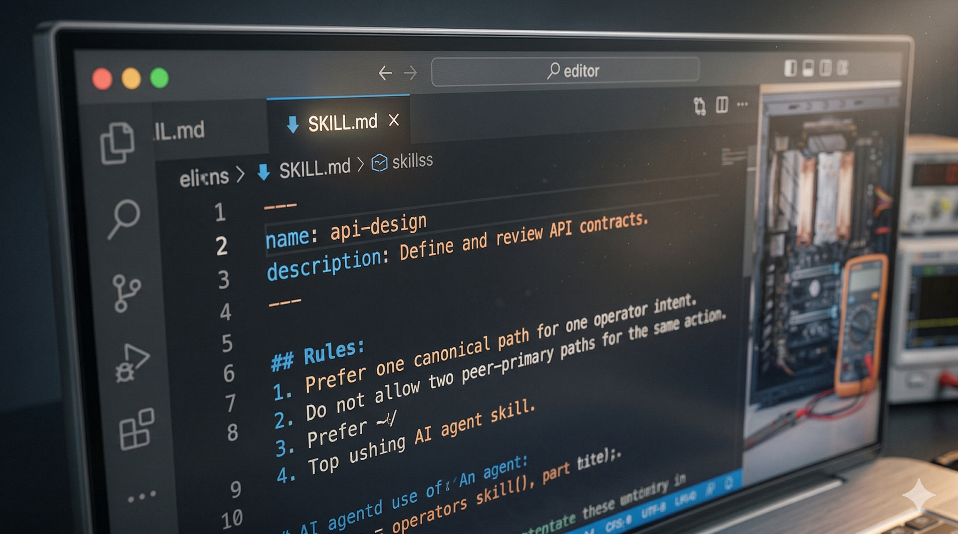This screenshot has height=534, width=958.
Task: Open Source Control branch icon
Action: pos(126,293)
